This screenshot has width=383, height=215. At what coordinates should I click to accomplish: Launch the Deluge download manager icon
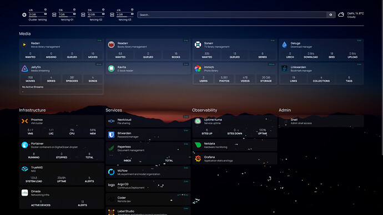(x=284, y=45)
